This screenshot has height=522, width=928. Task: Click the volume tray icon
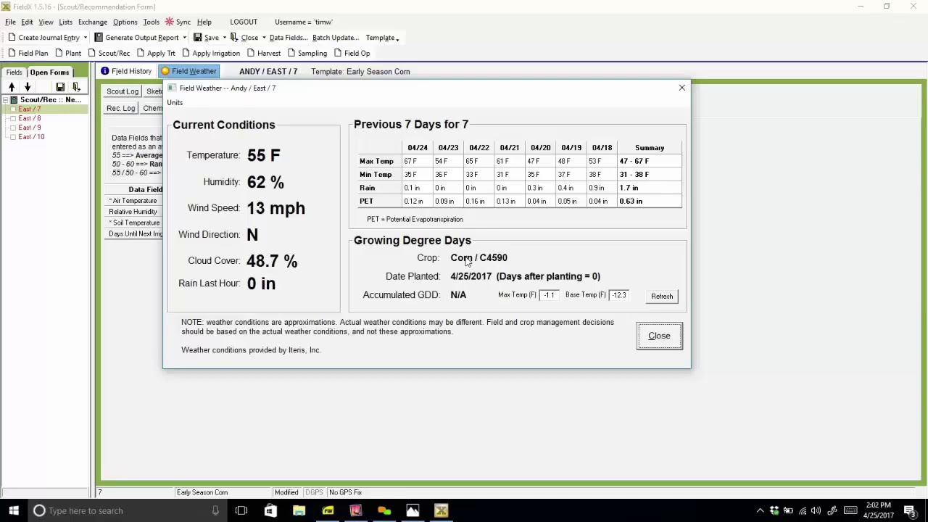click(816, 510)
